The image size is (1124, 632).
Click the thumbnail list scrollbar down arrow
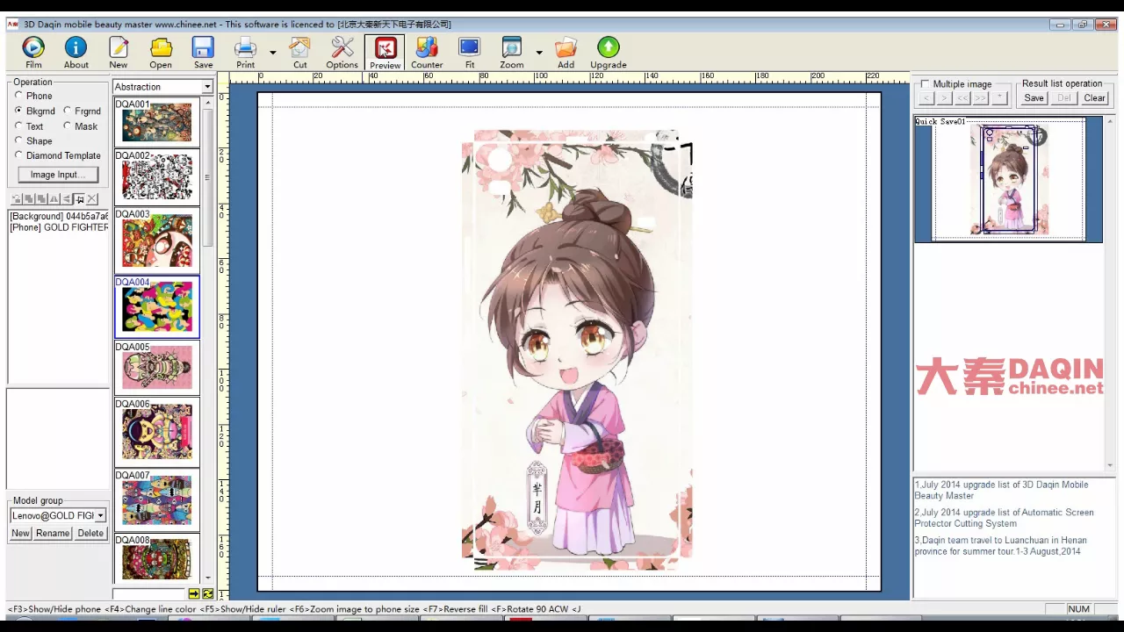pos(208,578)
